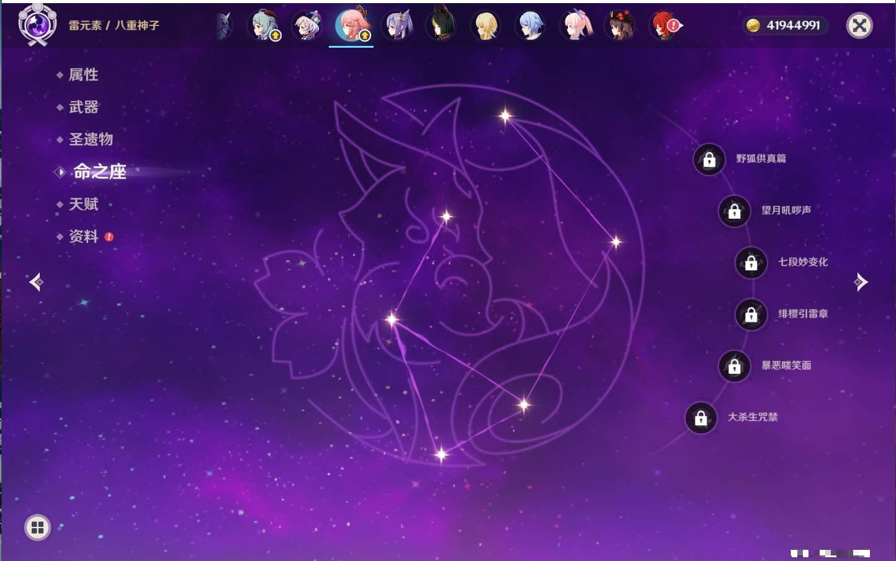Select Diluc's red-haired portrait with alert badge
This screenshot has height=561, width=896.
[x=665, y=25]
